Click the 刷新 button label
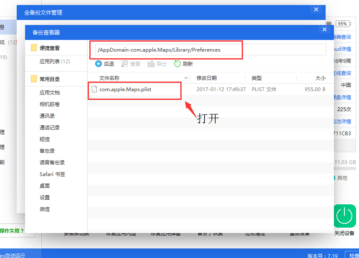 [x=187, y=64]
